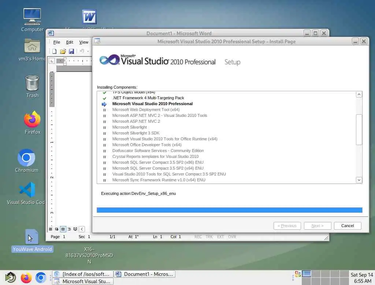Click the New Document icon in Word toolbar

pos(54,51)
